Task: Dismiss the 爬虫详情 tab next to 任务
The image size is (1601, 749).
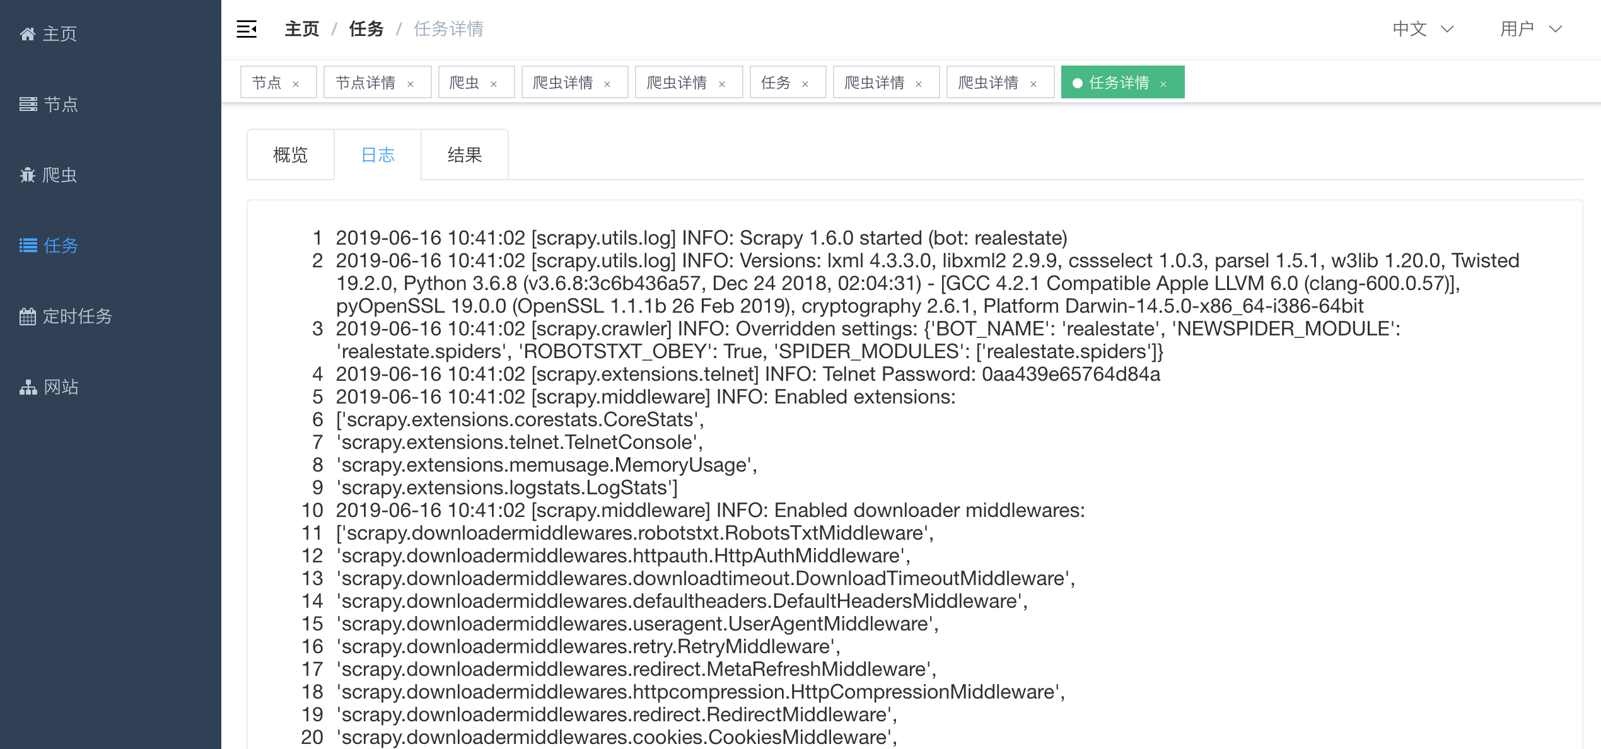Action: (x=919, y=83)
